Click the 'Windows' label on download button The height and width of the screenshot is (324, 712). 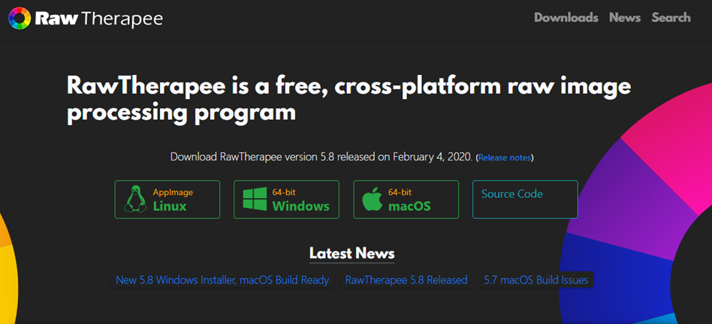pos(300,206)
